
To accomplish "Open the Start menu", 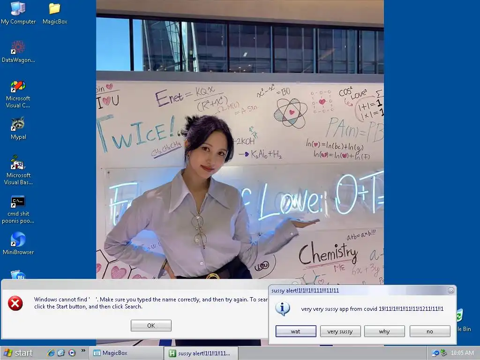I will pyautogui.click(x=17, y=353).
